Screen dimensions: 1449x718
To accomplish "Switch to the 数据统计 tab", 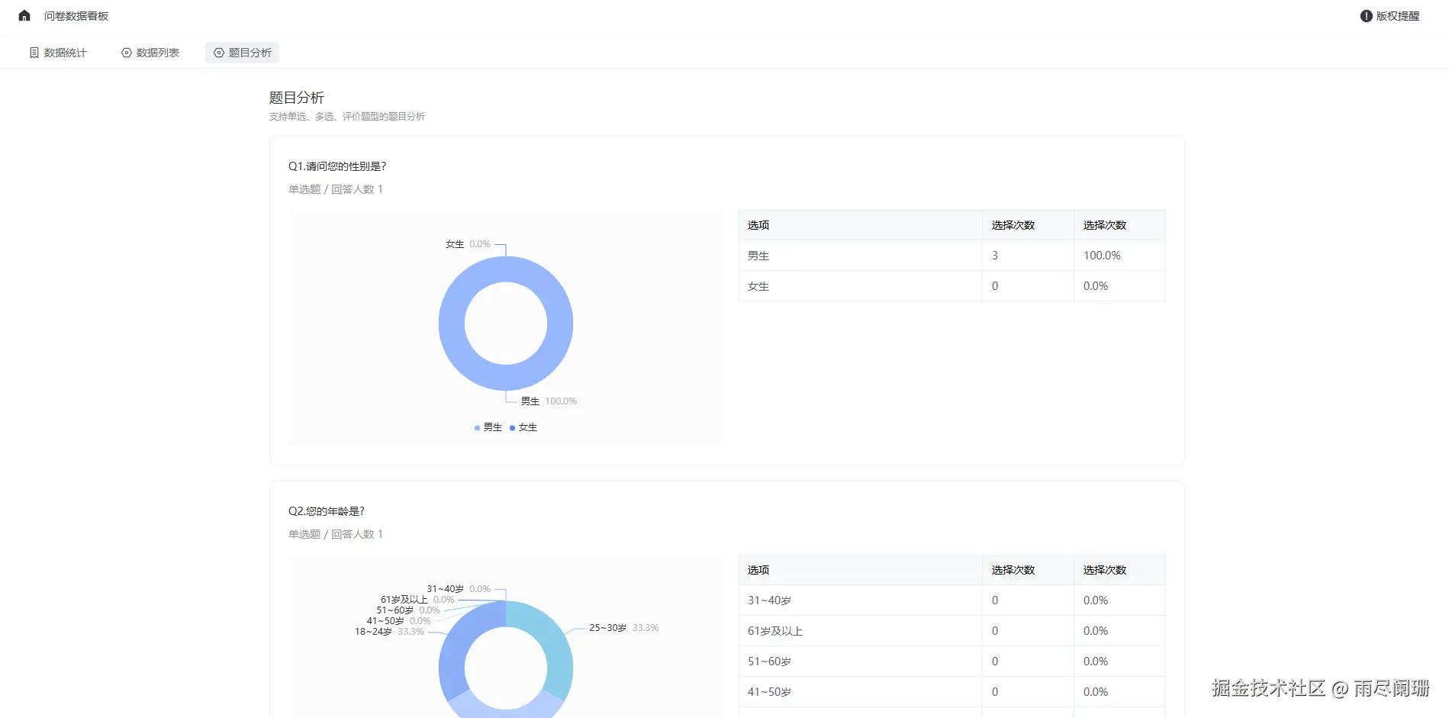I will pyautogui.click(x=67, y=52).
